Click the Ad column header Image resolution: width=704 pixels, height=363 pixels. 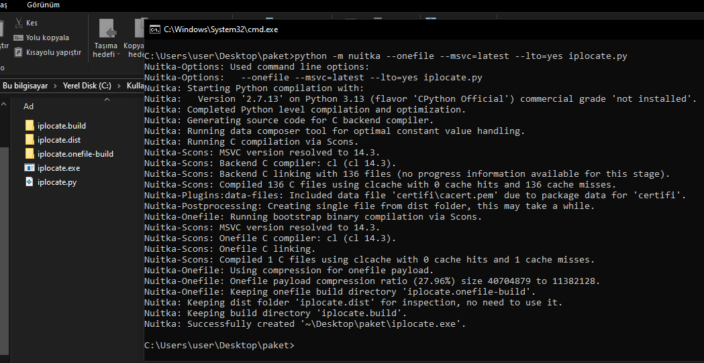(28, 106)
